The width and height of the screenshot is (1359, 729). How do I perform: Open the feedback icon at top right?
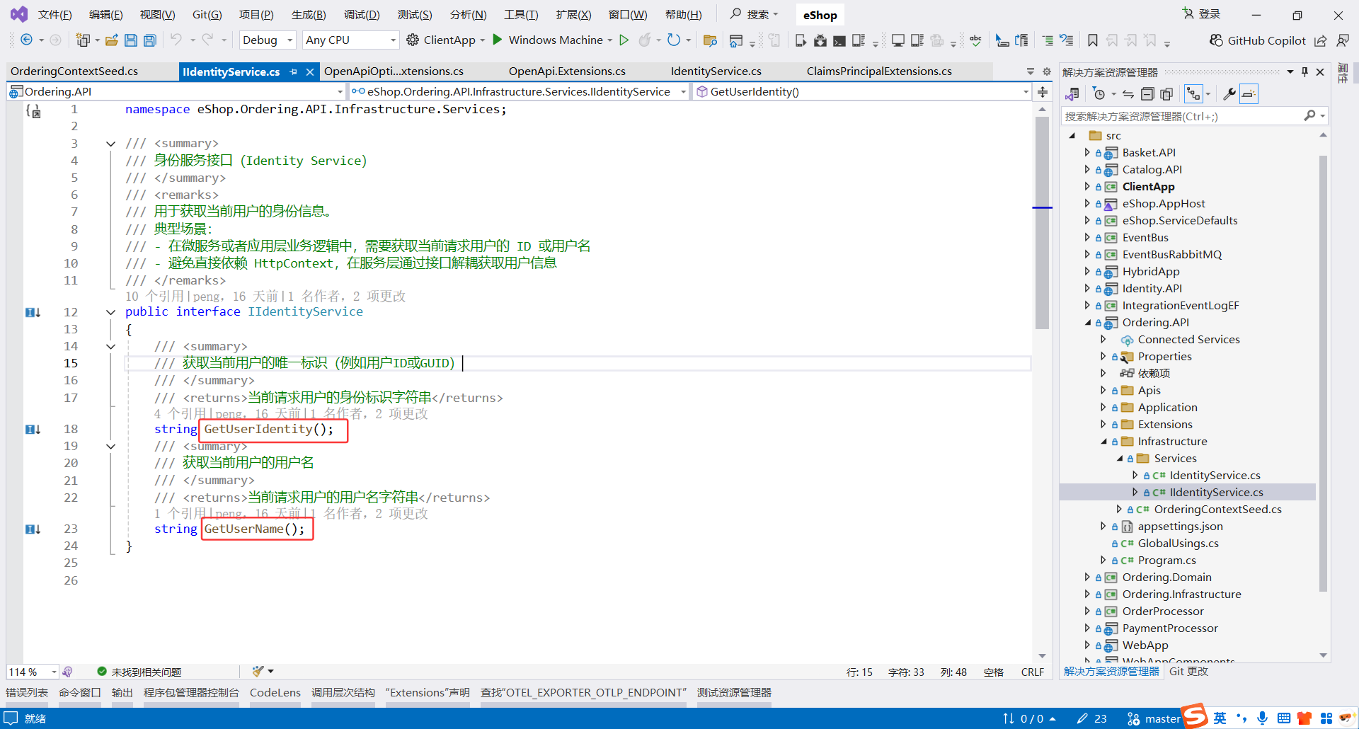[1343, 40]
